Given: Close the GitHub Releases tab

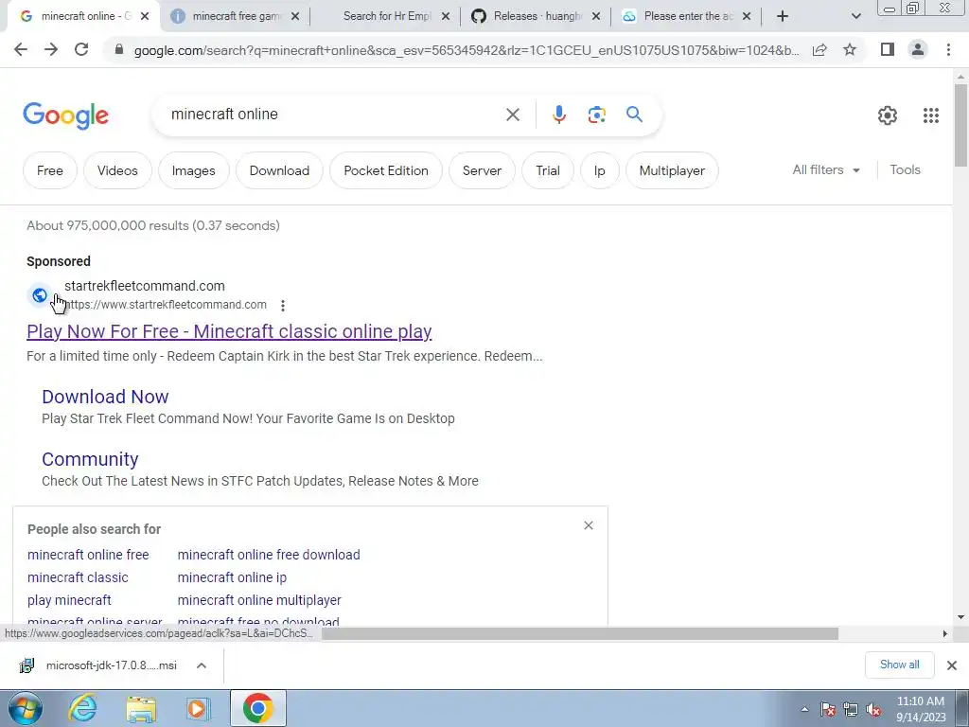Looking at the screenshot, I should pos(596,17).
